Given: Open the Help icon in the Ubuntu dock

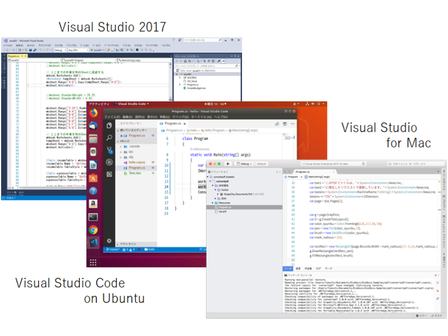Looking at the screenshot, I should coord(93,191).
